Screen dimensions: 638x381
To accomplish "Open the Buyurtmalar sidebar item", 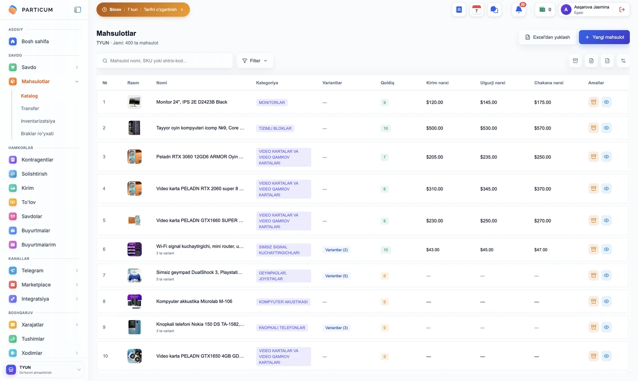I will coord(44,230).
